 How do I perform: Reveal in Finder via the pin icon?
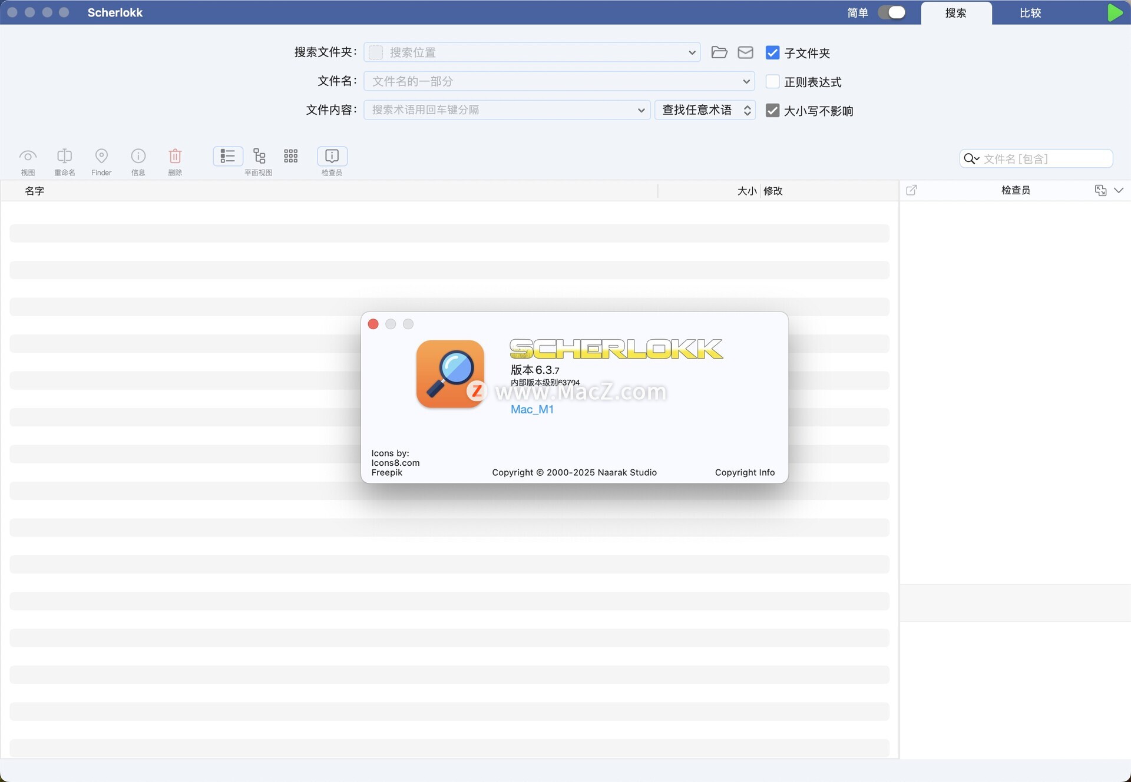click(101, 156)
